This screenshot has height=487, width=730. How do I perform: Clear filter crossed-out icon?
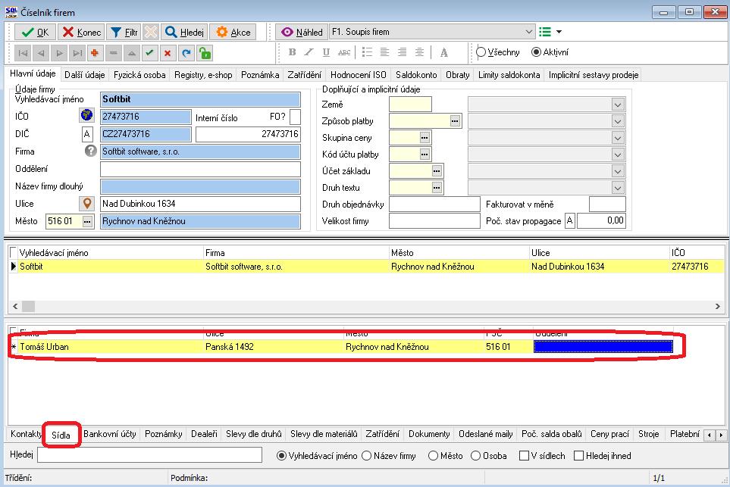(x=151, y=32)
